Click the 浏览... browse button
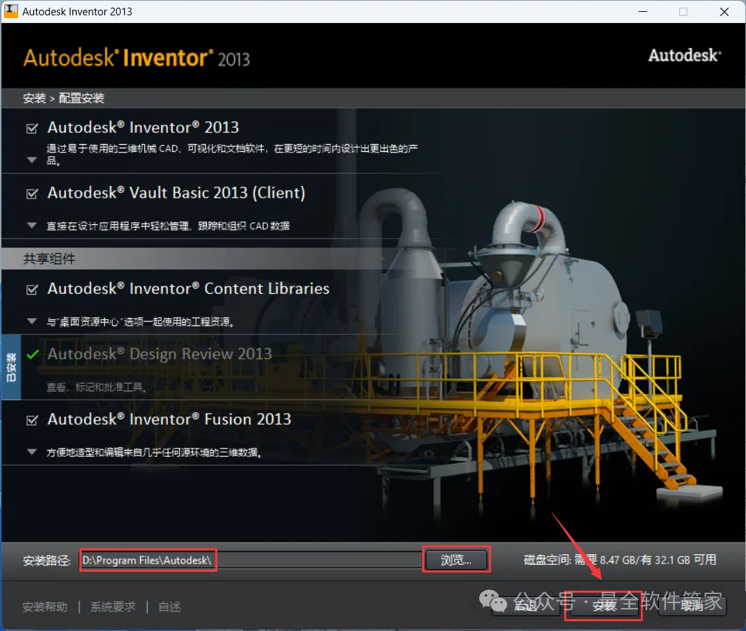Screen dimensions: 746x631 coord(456,560)
